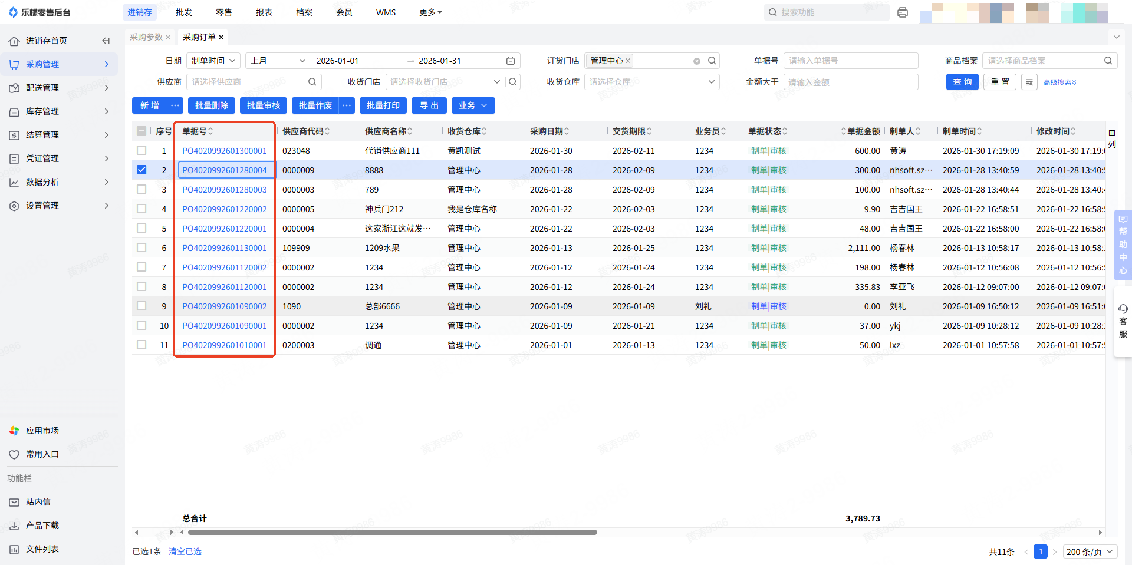Clear the selected ordering store field
This screenshot has height=565, width=1132.
pyautogui.click(x=696, y=61)
